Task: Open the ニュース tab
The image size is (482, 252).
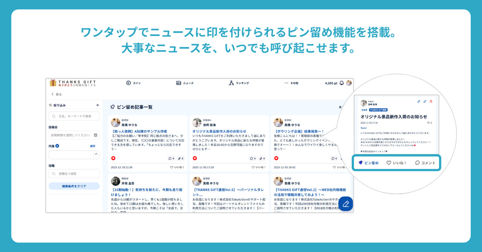Action: coord(185,83)
